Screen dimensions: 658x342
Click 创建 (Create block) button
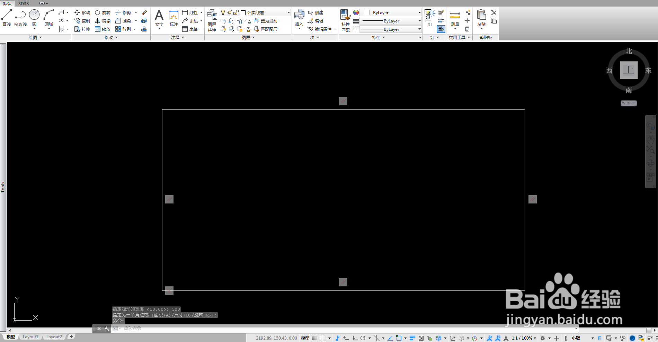[x=315, y=12]
